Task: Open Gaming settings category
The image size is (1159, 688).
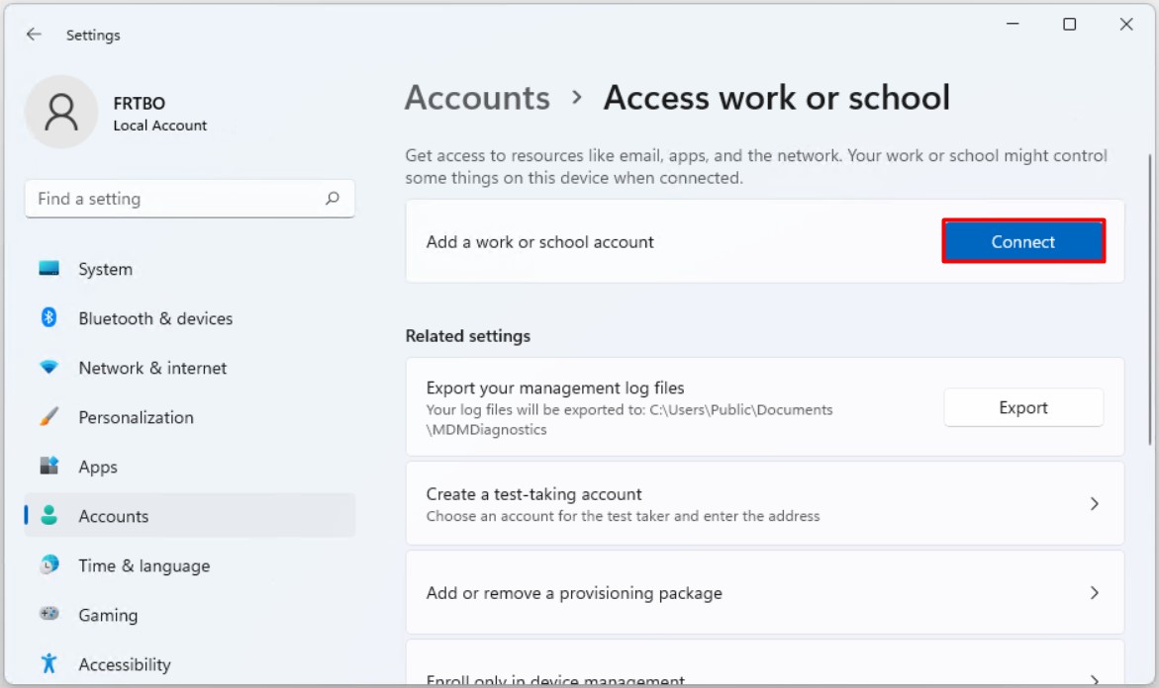Action: tap(190, 615)
